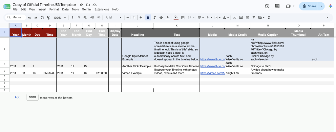The width and height of the screenshot is (336, 132).
Task: Click the Create a filter icon
Action: pos(254,18)
